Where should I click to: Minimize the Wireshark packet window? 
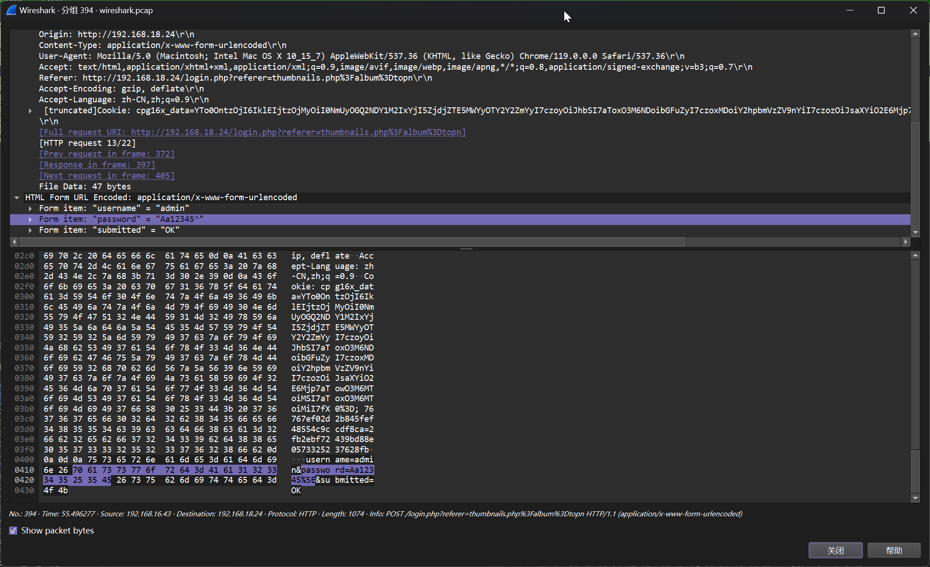pyautogui.click(x=850, y=10)
